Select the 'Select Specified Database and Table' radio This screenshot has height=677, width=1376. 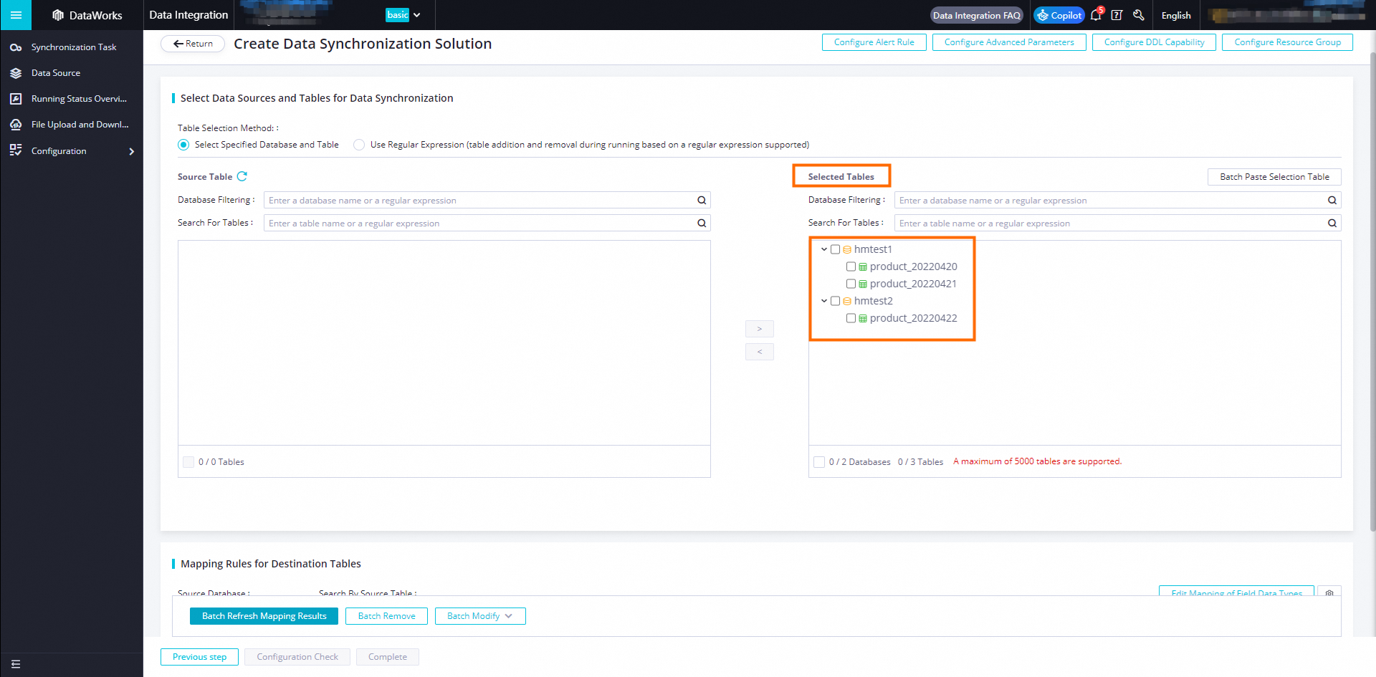(x=183, y=145)
